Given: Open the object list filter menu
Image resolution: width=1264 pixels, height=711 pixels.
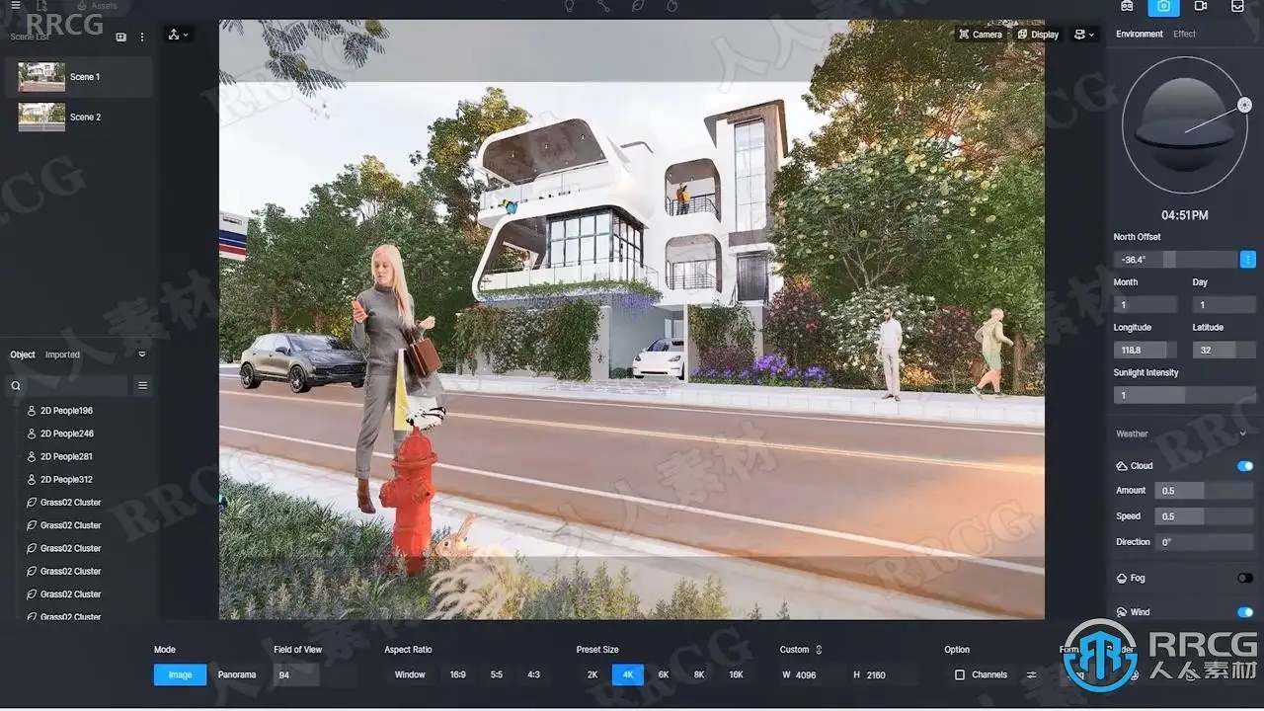Looking at the screenshot, I should point(142,386).
